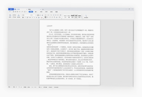142x97 pixels.
Task: Click the decrease indent icon
Action: 54,15
